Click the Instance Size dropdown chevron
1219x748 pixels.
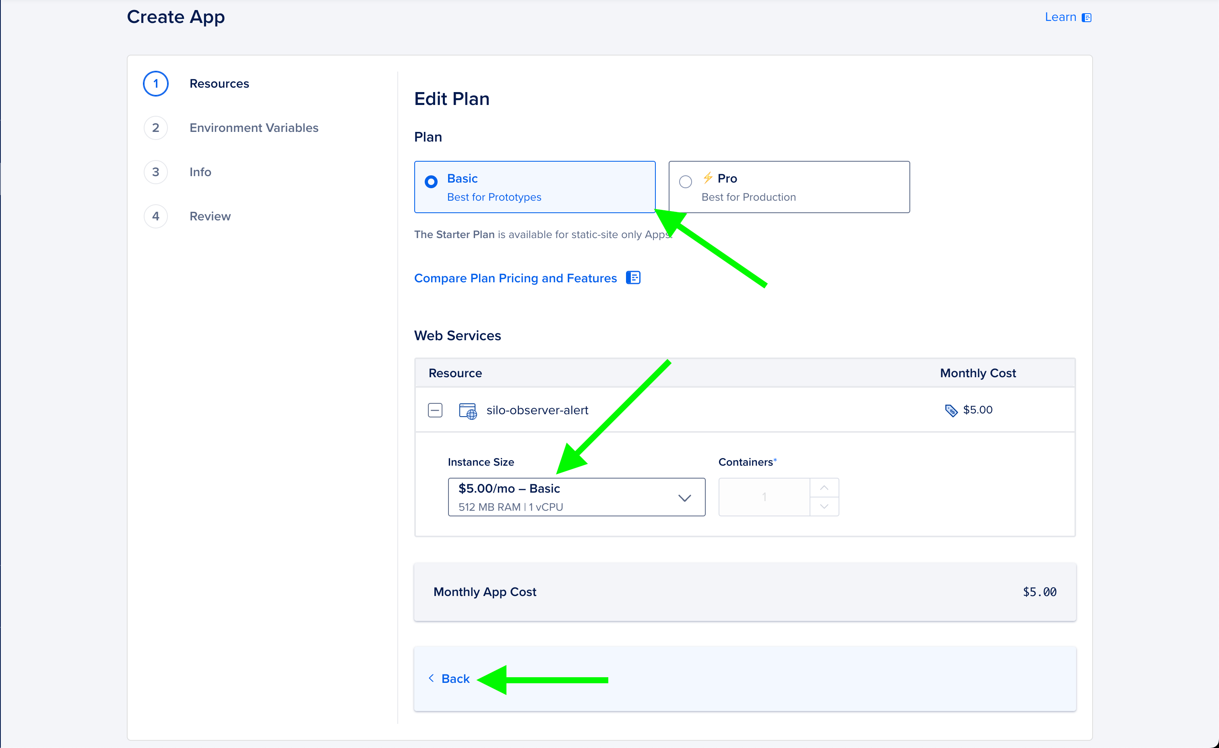point(684,498)
